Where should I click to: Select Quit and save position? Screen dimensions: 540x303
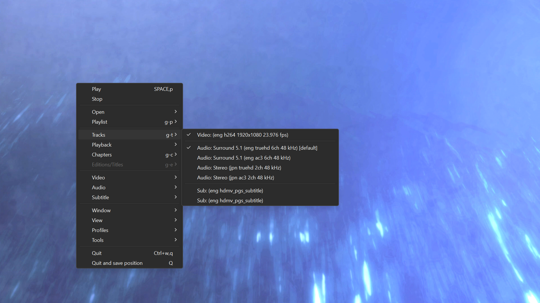[x=130, y=263]
